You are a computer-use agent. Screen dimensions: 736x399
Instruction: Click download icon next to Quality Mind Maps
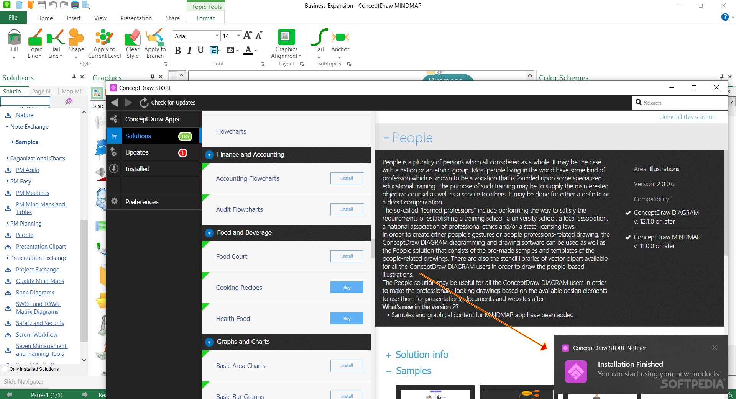8,281
